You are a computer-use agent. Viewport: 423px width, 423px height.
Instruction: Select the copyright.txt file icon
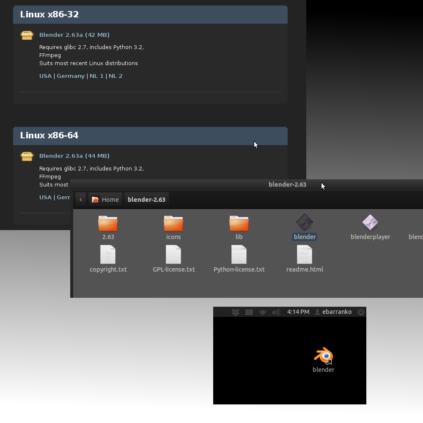[x=108, y=254]
